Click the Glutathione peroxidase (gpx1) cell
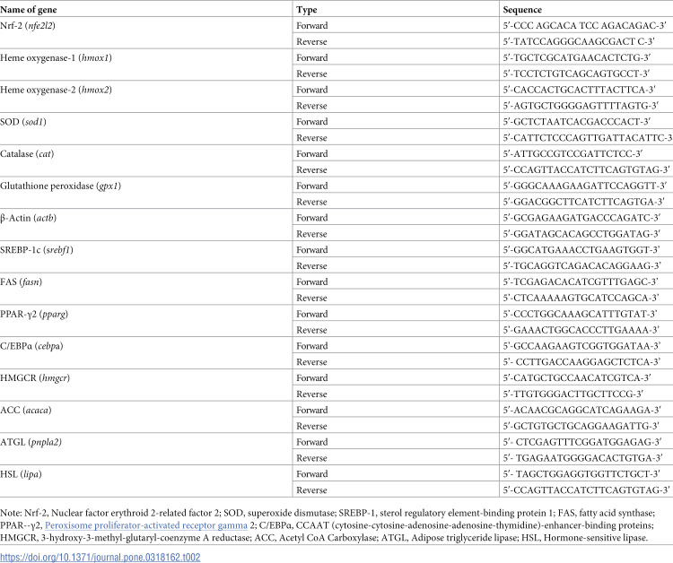This screenshot has height=563, width=673. coord(146,194)
